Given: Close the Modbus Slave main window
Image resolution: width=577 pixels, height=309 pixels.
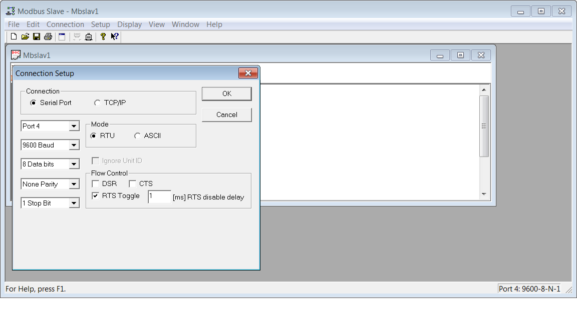Looking at the screenshot, I should point(562,11).
